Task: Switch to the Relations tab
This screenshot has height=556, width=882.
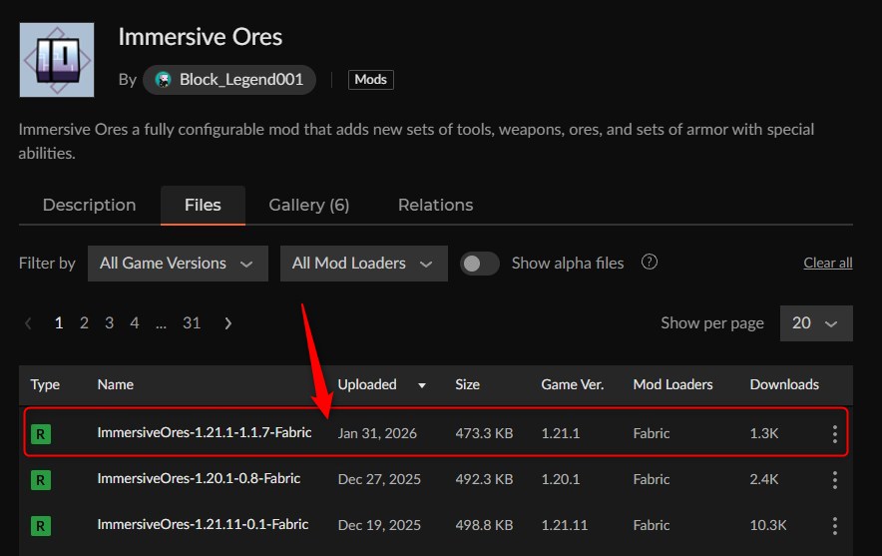Action: pos(435,205)
